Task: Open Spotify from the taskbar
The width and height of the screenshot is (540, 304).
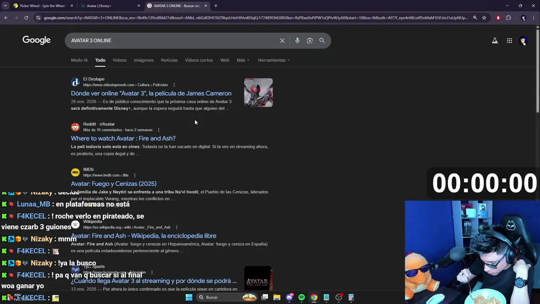Action: [302, 297]
